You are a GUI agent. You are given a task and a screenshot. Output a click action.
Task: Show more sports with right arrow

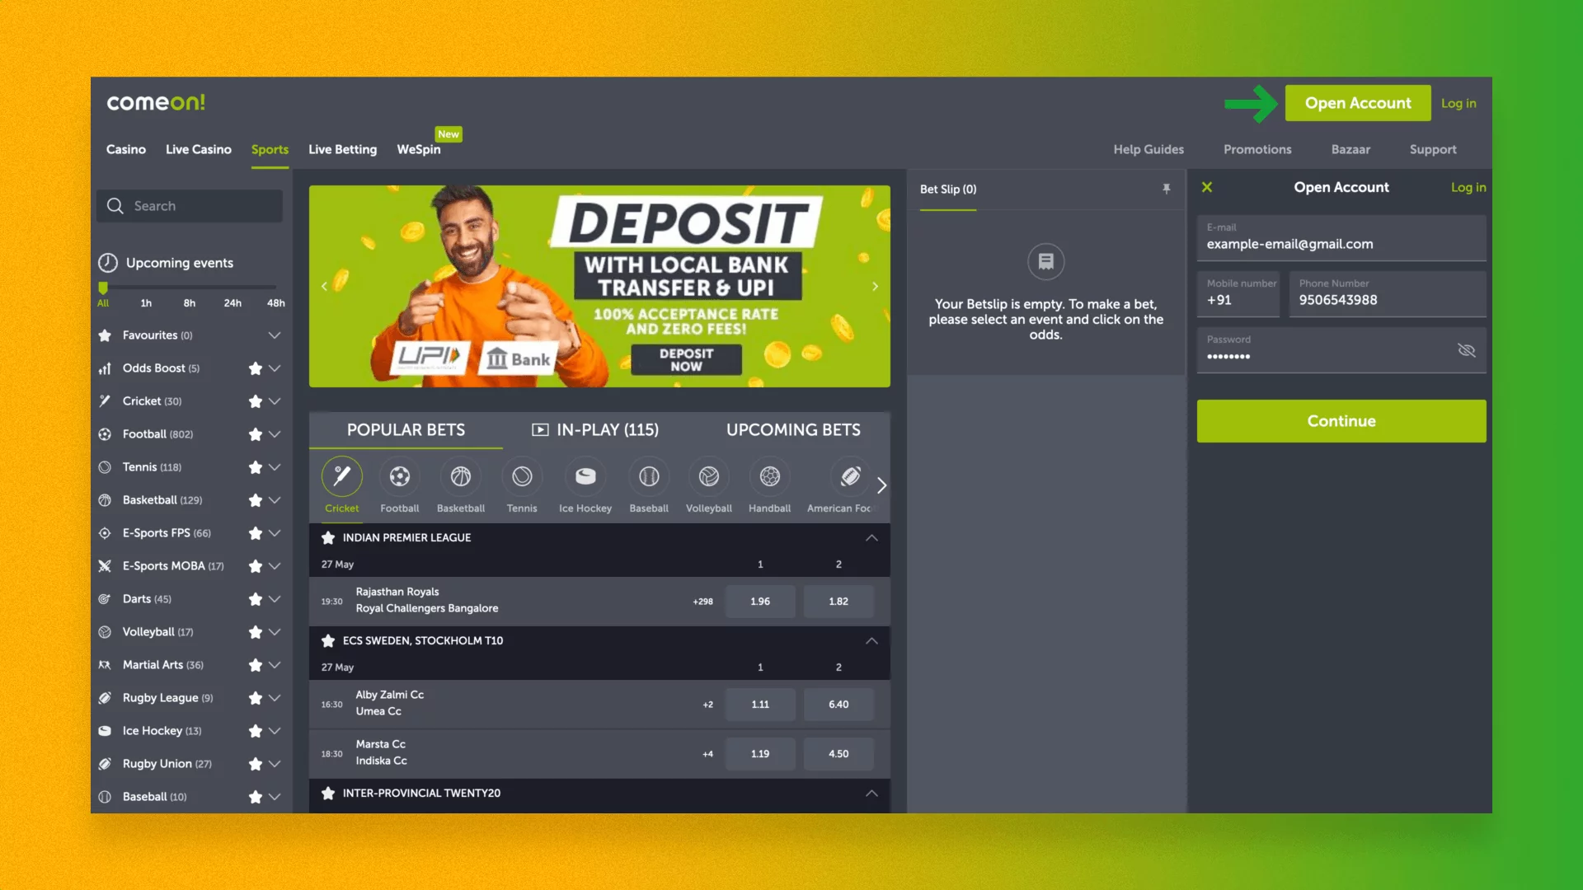pyautogui.click(x=881, y=485)
